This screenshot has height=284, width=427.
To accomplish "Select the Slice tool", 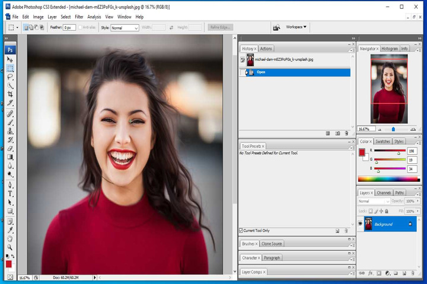I will point(10,103).
